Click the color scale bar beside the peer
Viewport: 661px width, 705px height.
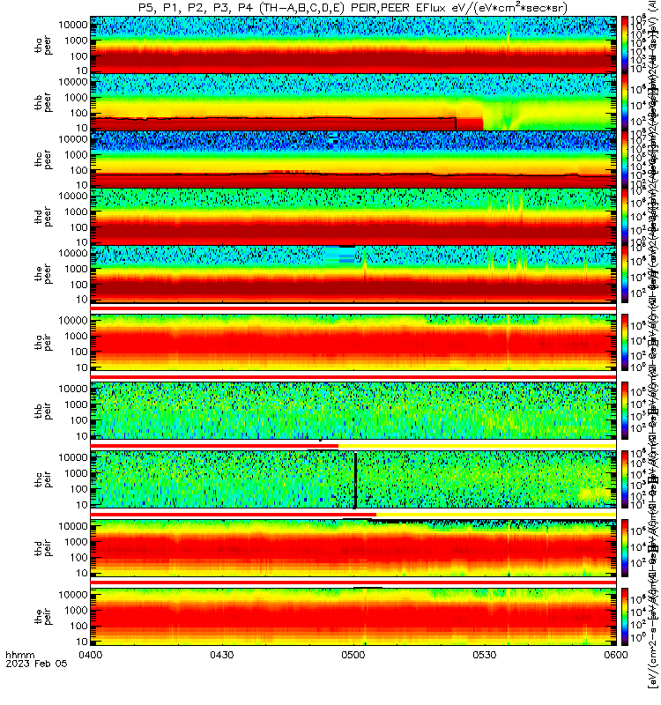(625, 274)
